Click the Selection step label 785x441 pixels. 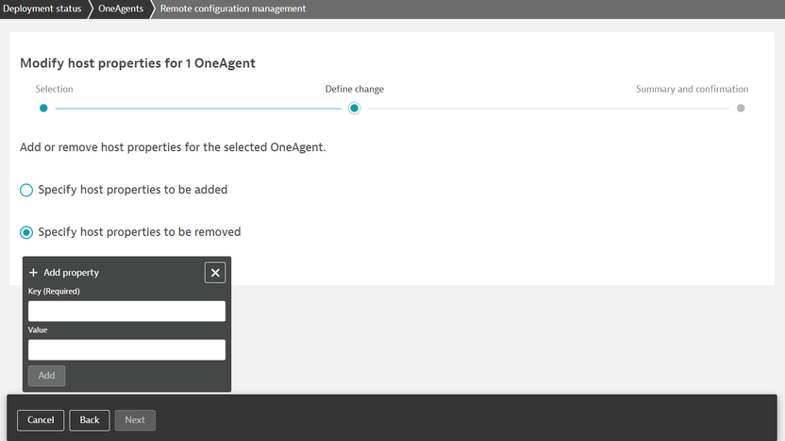54,90
